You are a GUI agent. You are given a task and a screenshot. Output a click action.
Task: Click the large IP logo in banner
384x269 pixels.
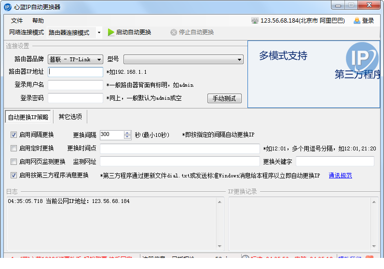point(362,58)
